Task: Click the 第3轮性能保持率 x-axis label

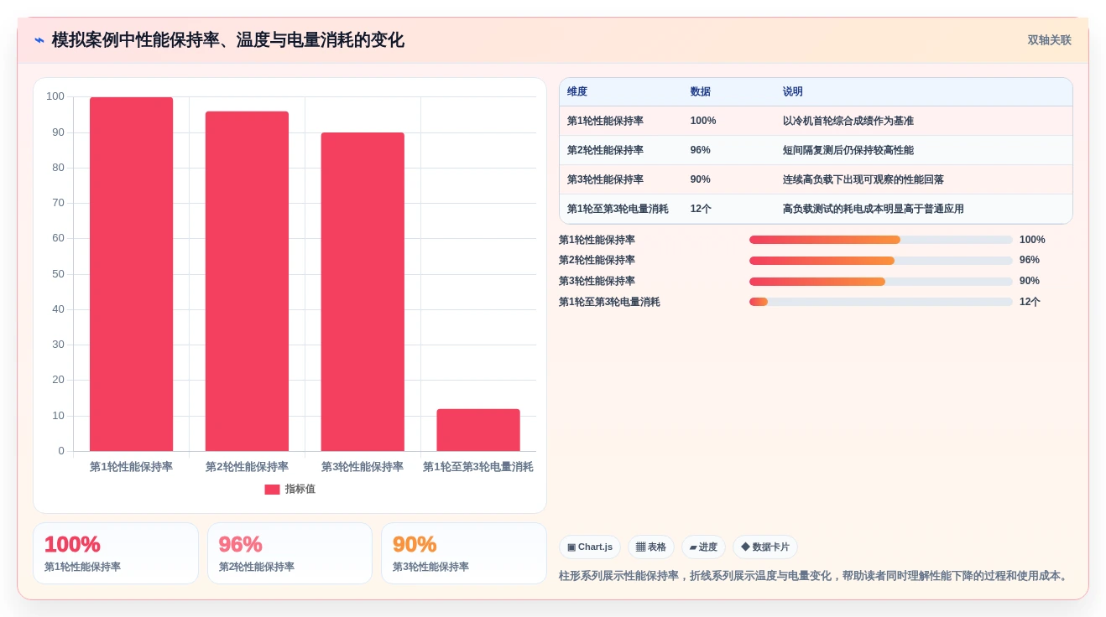Action: [x=363, y=467]
